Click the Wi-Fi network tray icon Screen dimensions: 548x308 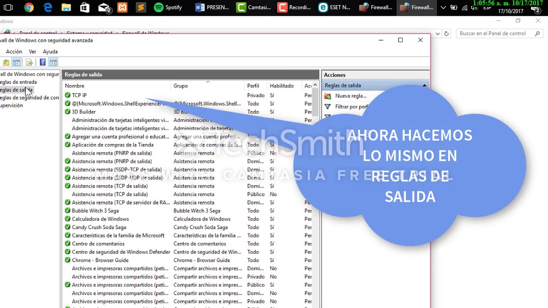coord(465,7)
